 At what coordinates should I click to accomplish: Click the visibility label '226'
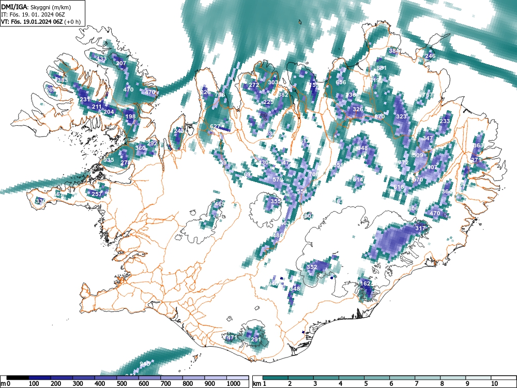[205, 92]
